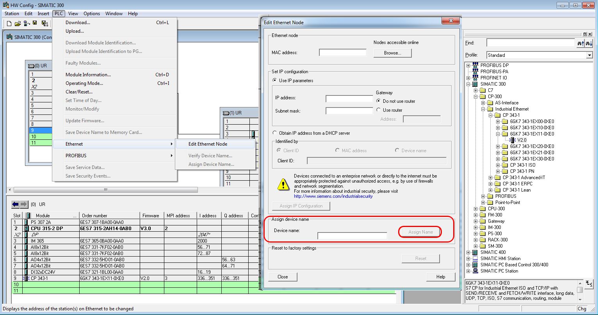Select the Use IP parameters radio button
Screen dimensions: 598x315
[275, 81]
